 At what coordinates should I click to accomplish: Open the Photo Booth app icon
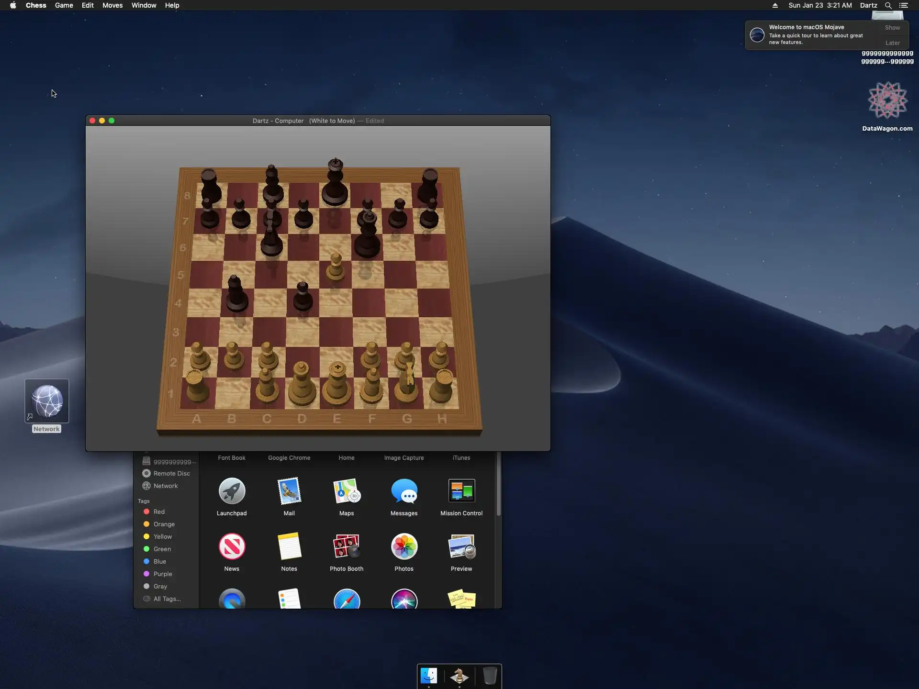click(346, 547)
